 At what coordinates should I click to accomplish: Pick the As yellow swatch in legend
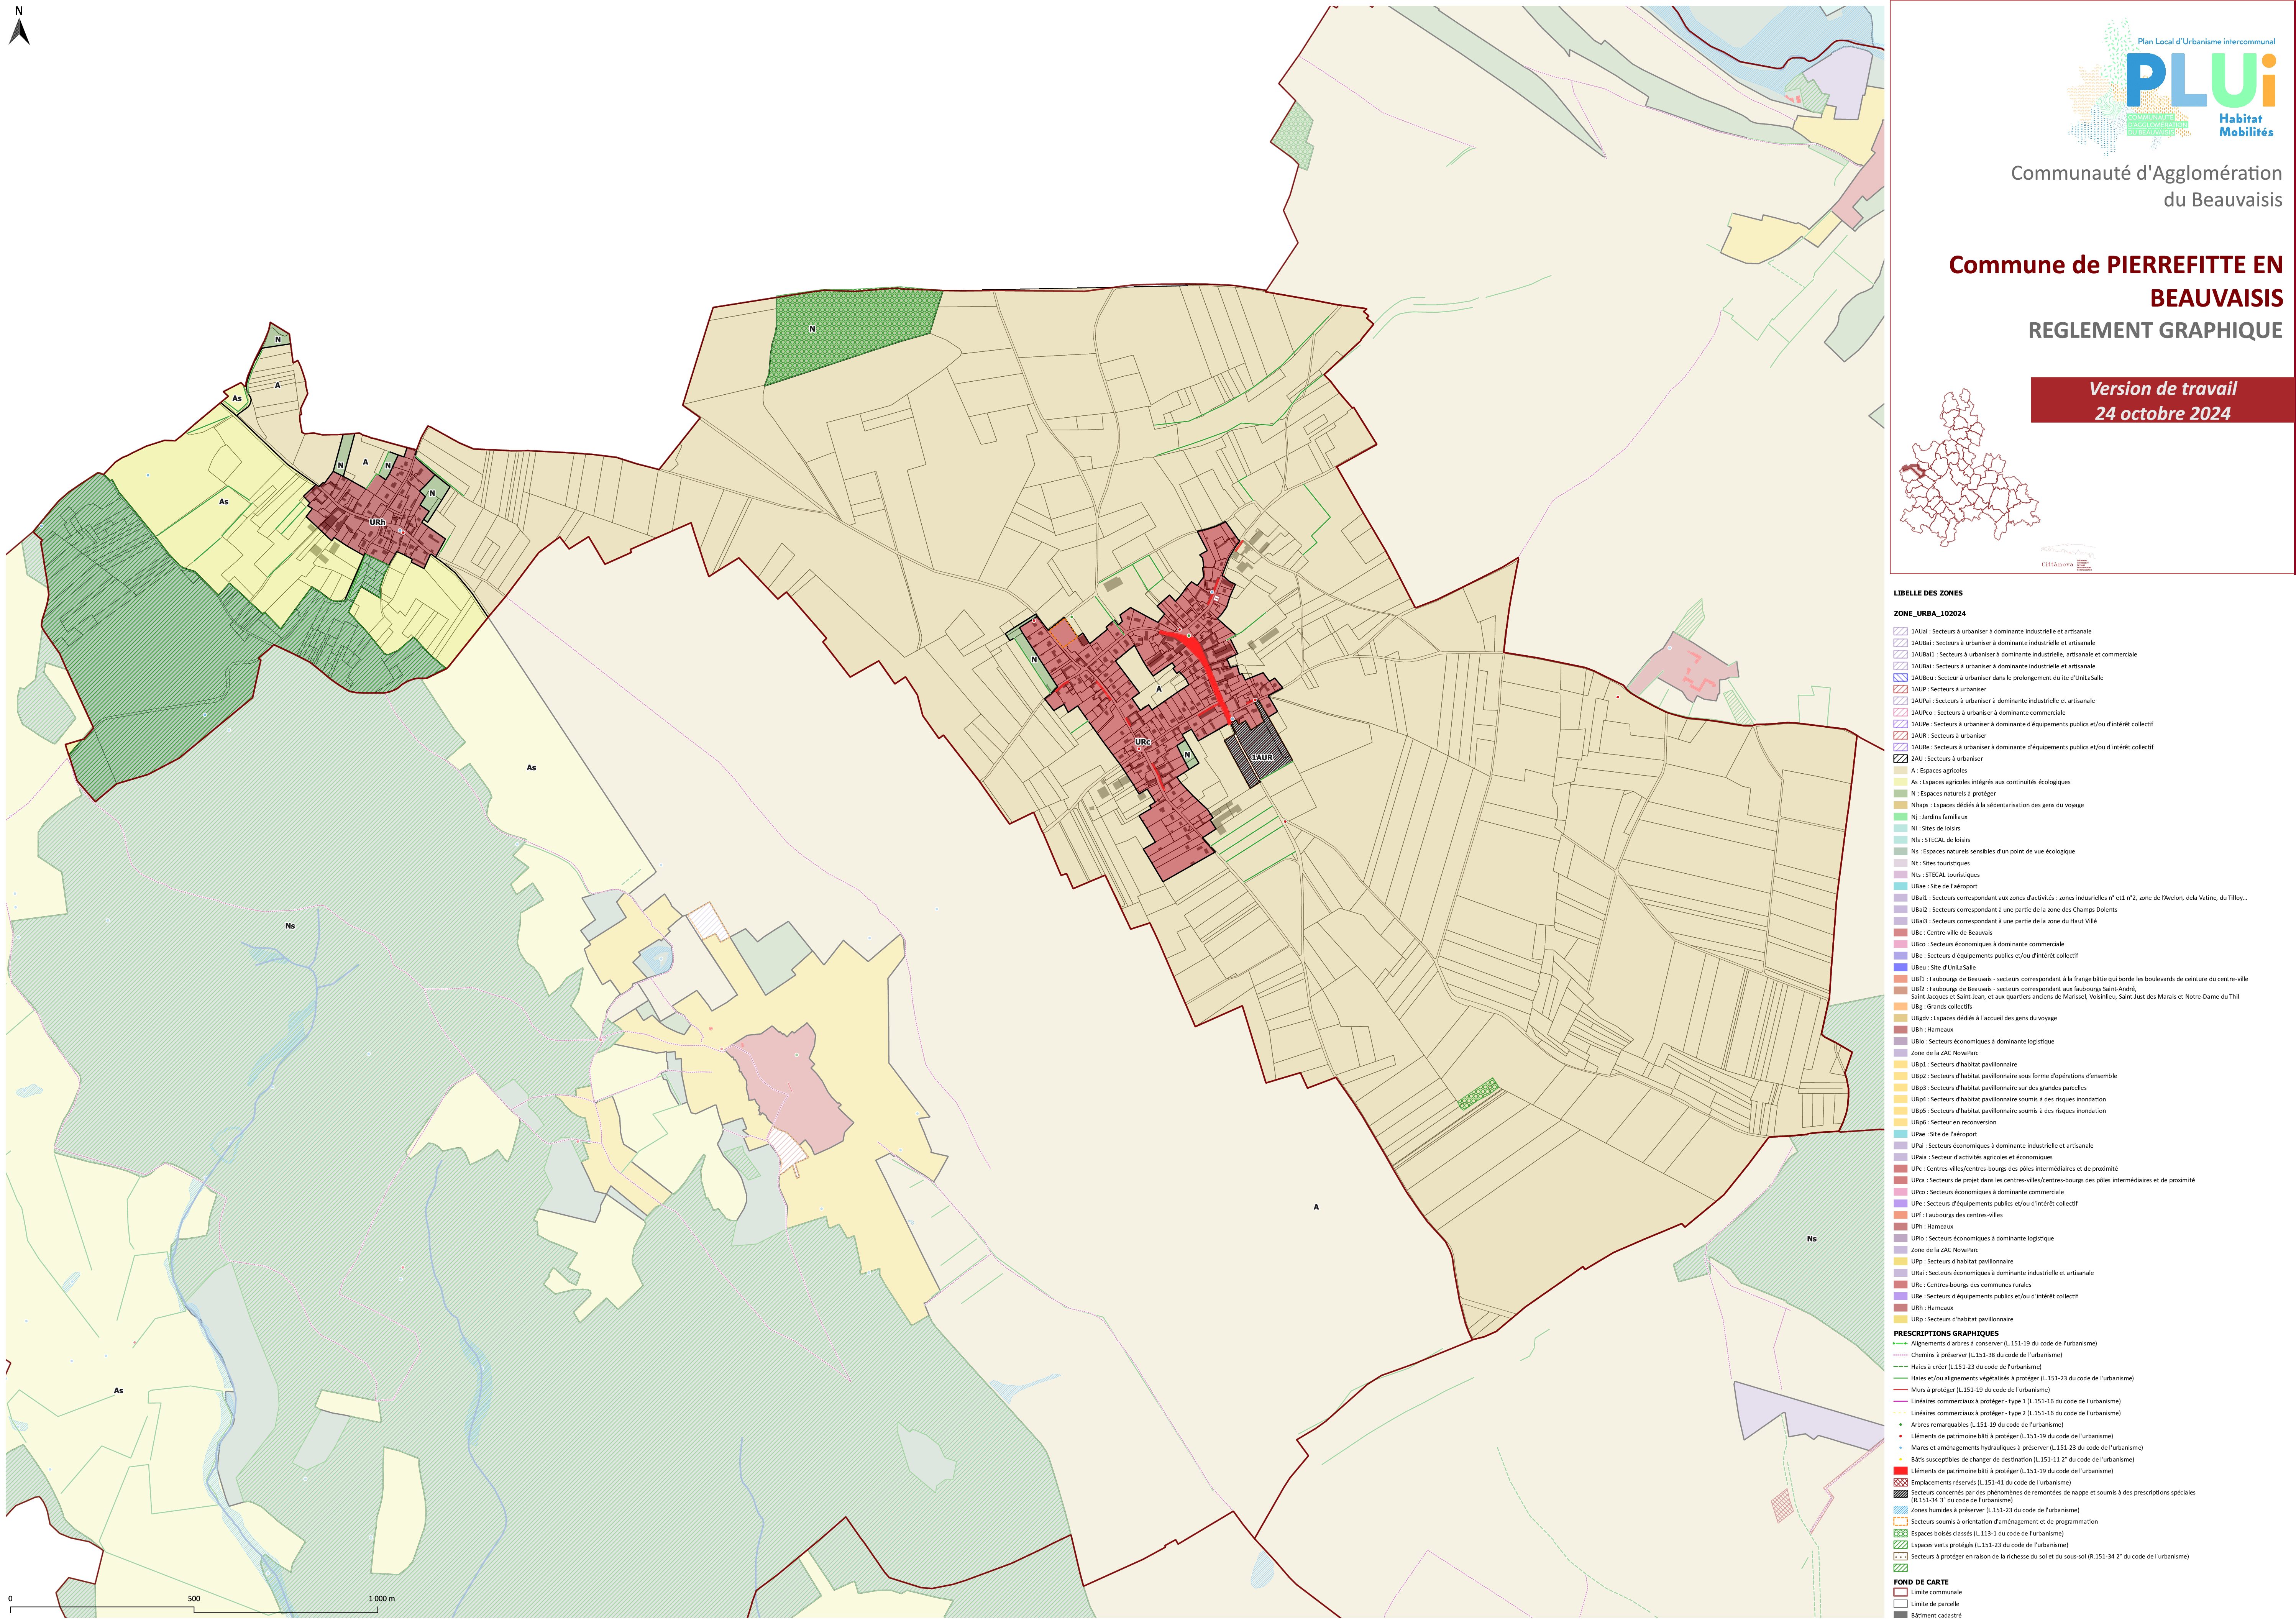pyautogui.click(x=1900, y=783)
